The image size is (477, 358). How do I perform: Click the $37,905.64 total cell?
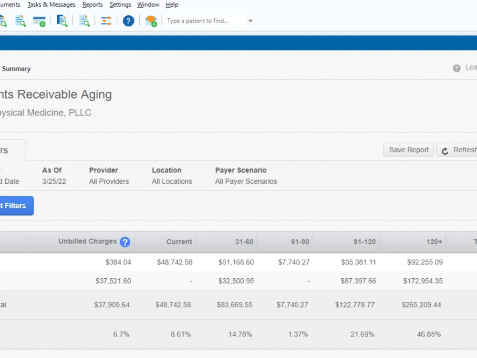[x=112, y=305]
